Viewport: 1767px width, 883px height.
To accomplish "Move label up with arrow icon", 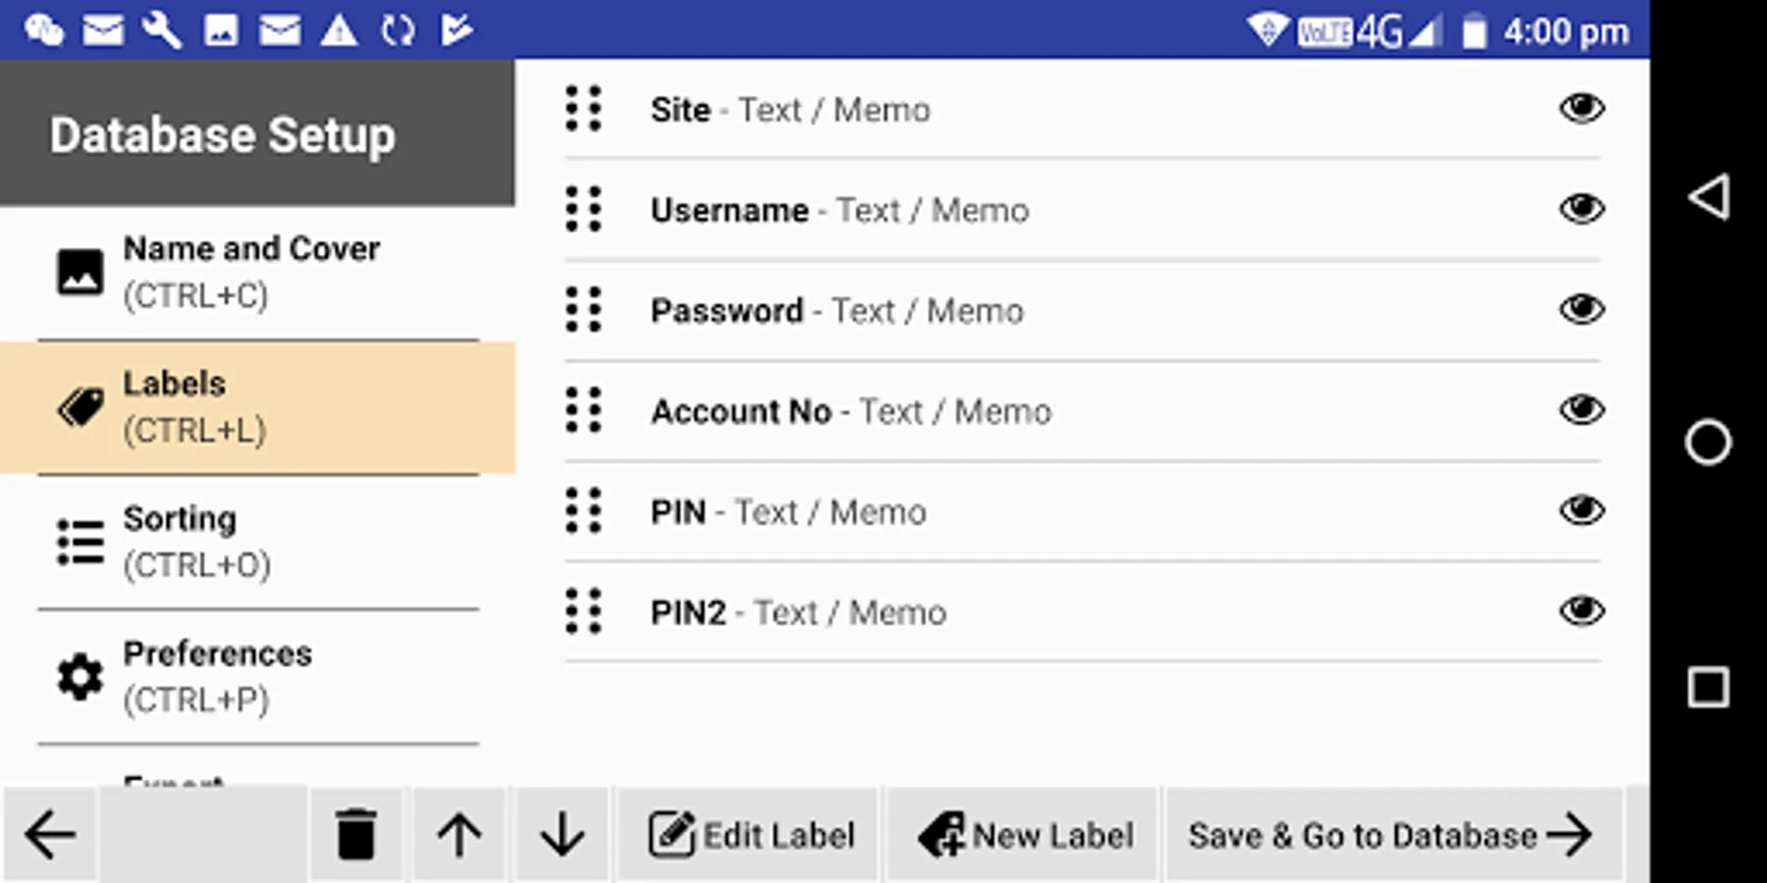I will (x=459, y=835).
